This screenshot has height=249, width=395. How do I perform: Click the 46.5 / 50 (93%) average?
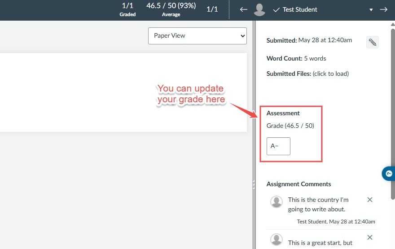click(x=171, y=9)
